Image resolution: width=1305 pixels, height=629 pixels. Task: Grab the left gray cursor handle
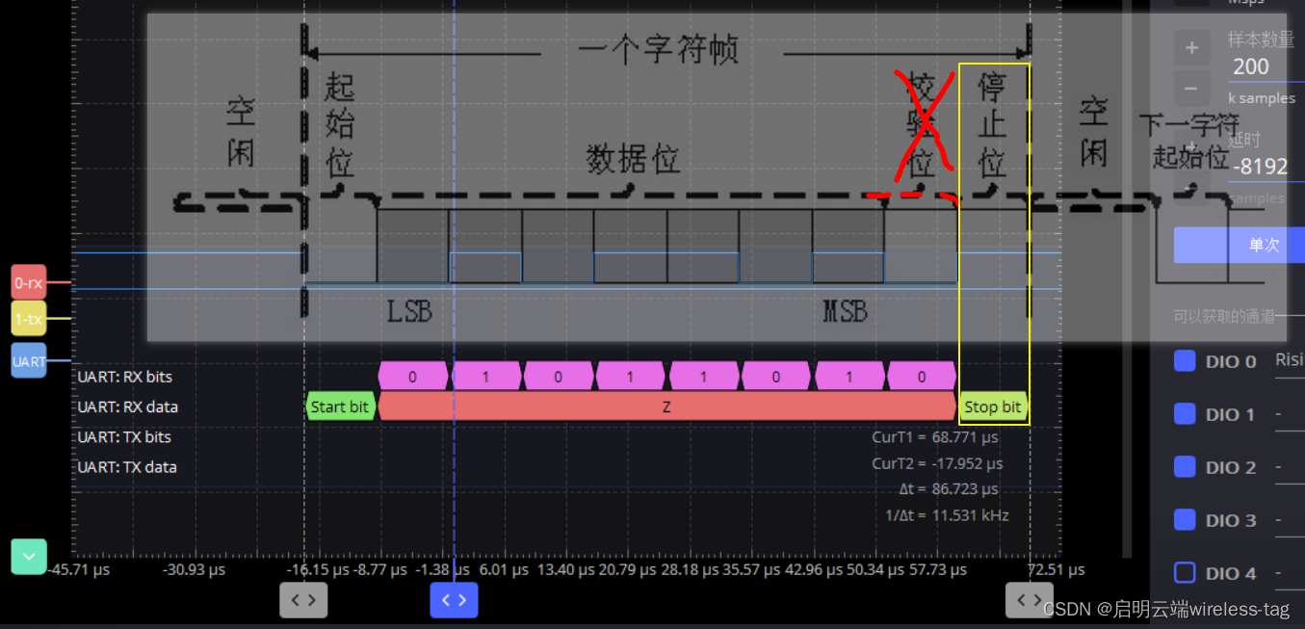click(x=303, y=600)
